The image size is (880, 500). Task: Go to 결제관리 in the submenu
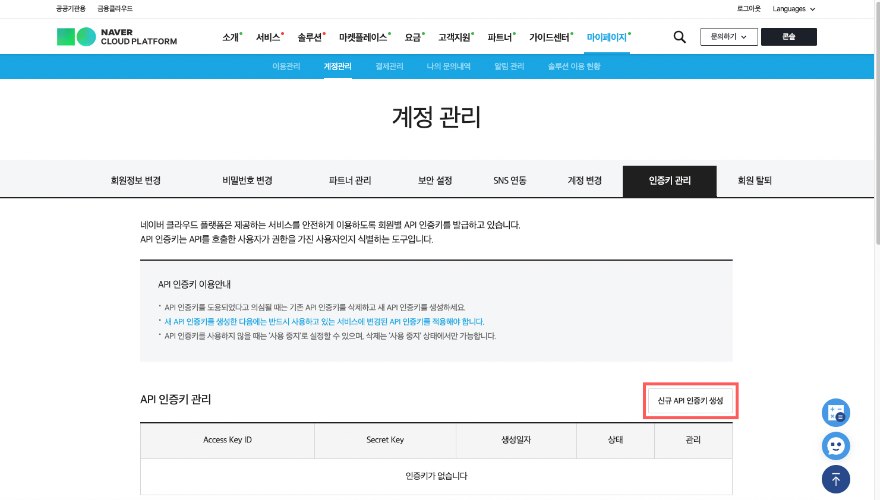[389, 67]
